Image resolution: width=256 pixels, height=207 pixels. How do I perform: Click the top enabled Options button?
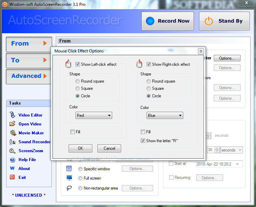tap(227, 58)
